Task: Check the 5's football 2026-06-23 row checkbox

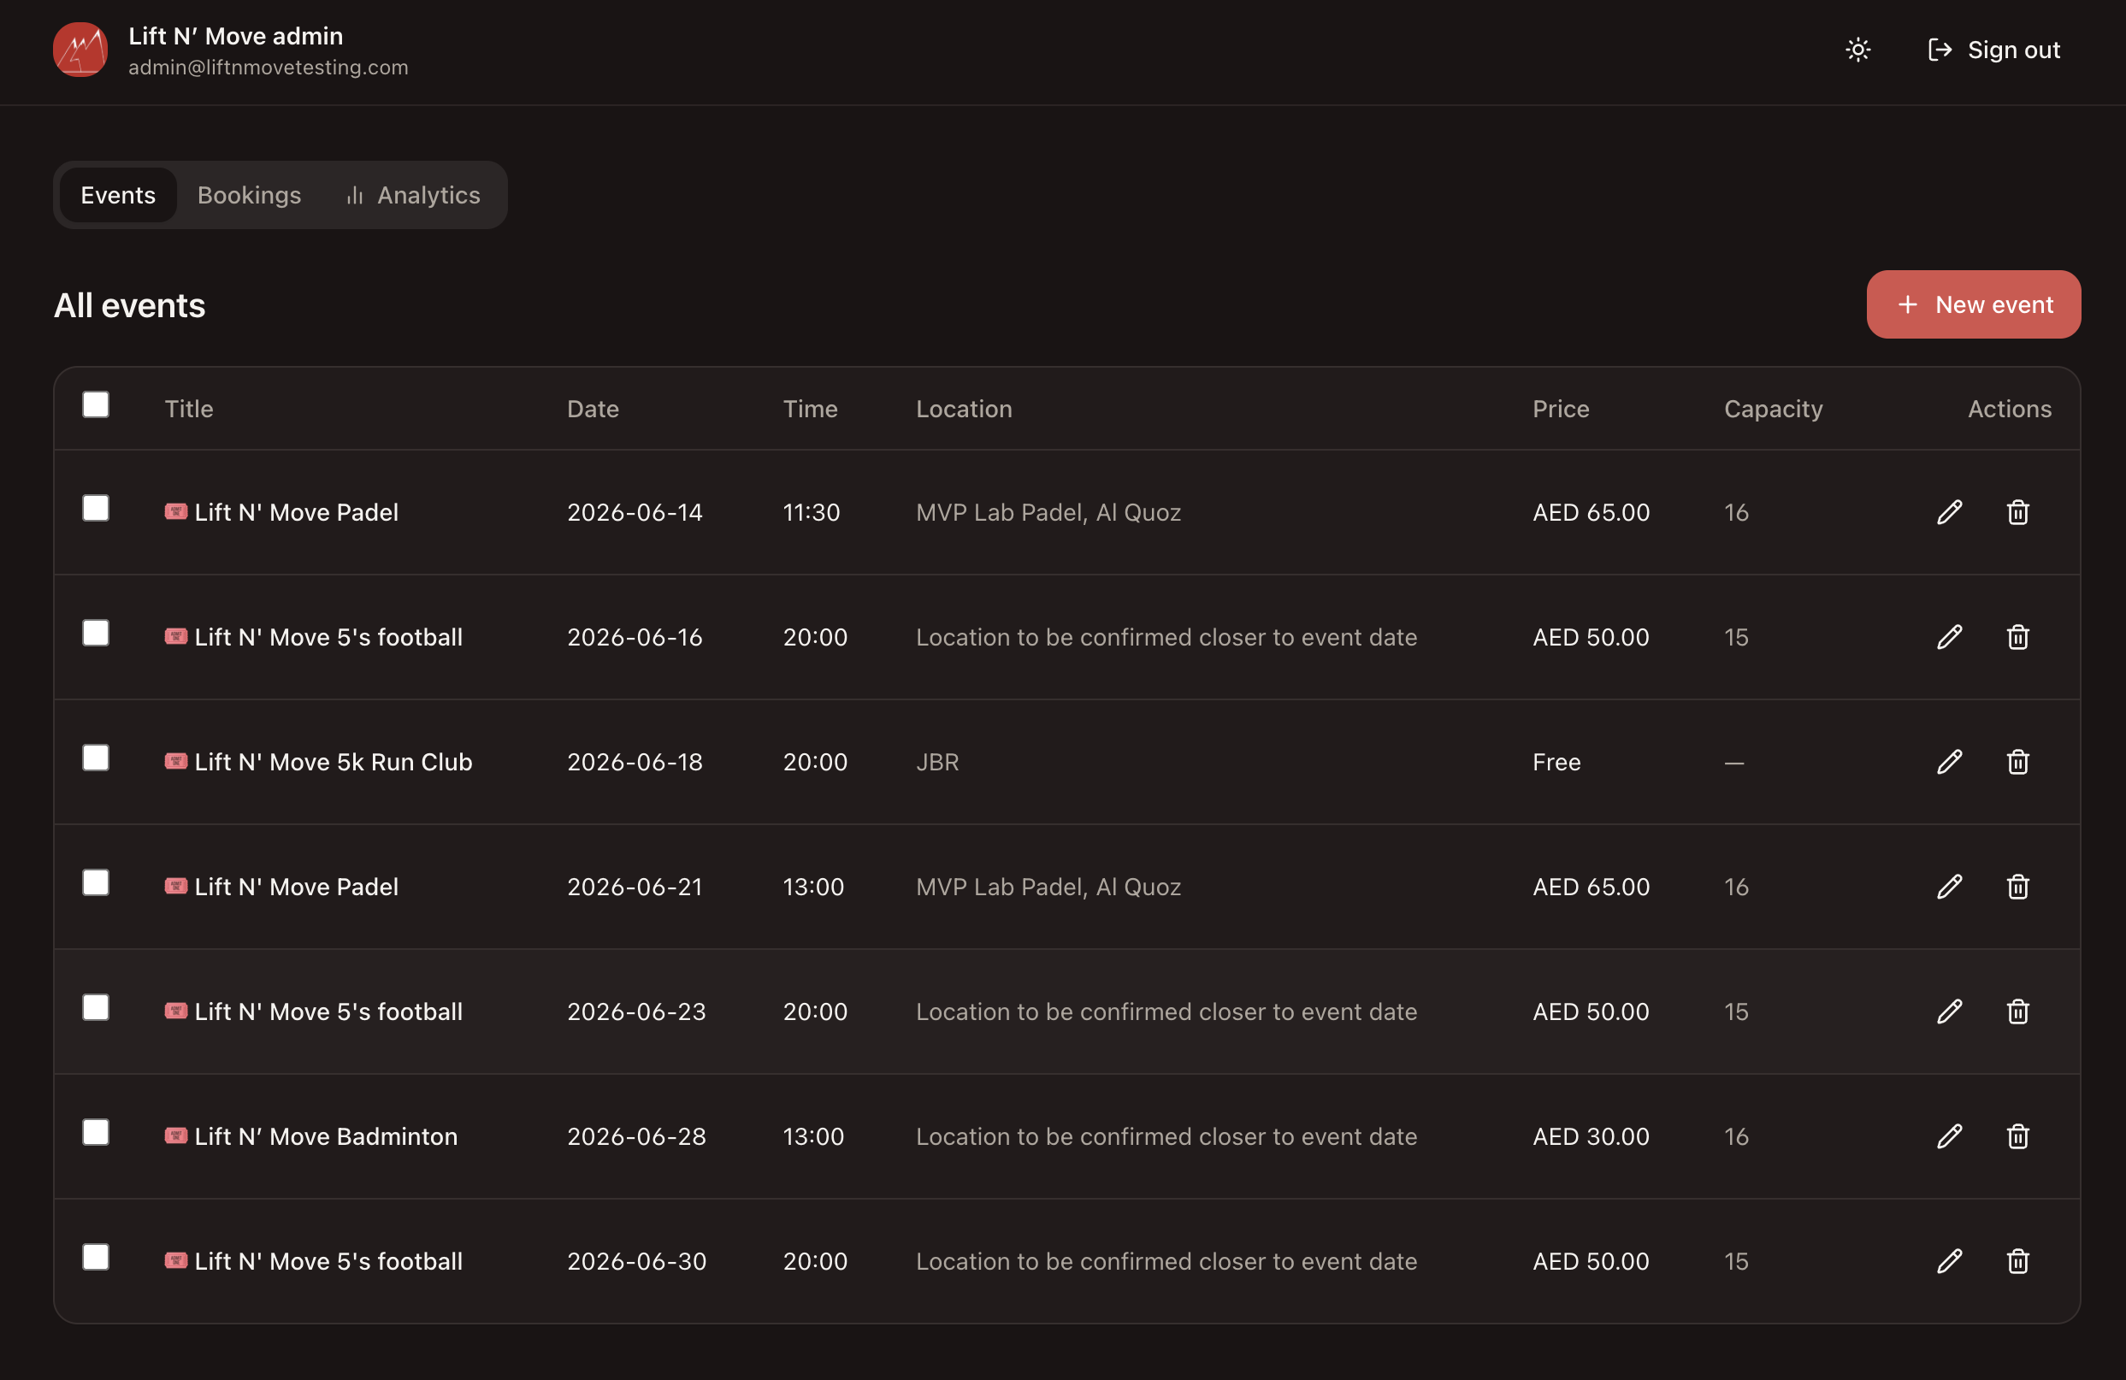Action: tap(96, 1007)
